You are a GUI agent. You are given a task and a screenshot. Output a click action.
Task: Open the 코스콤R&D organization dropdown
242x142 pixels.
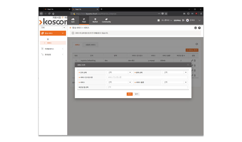point(167,20)
